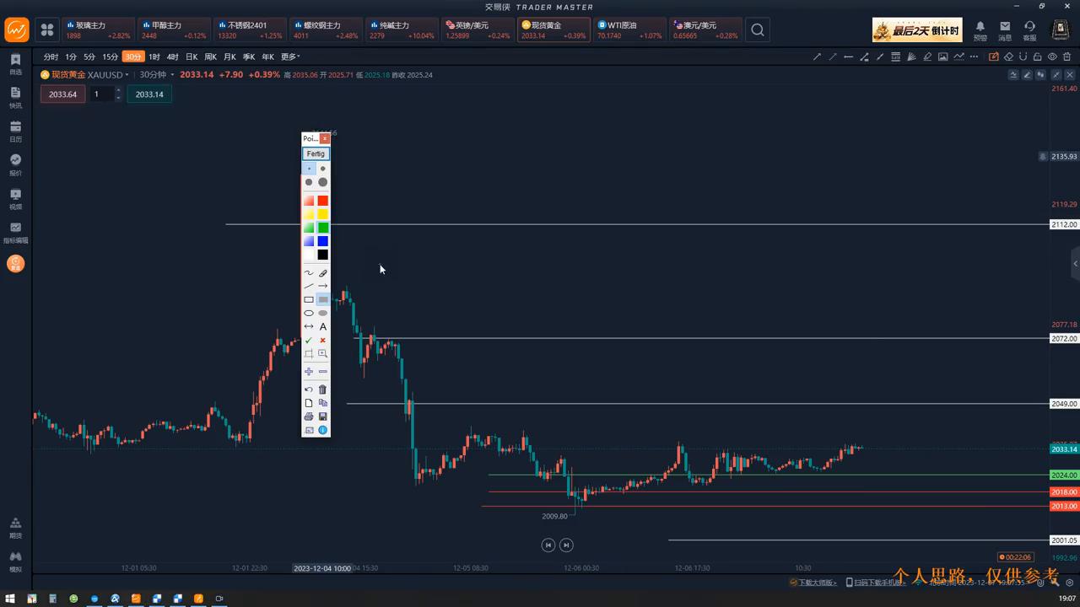Viewport: 1080px width, 607px height.
Task: Click the undo arrow in the drawing palette
Action: 309,389
